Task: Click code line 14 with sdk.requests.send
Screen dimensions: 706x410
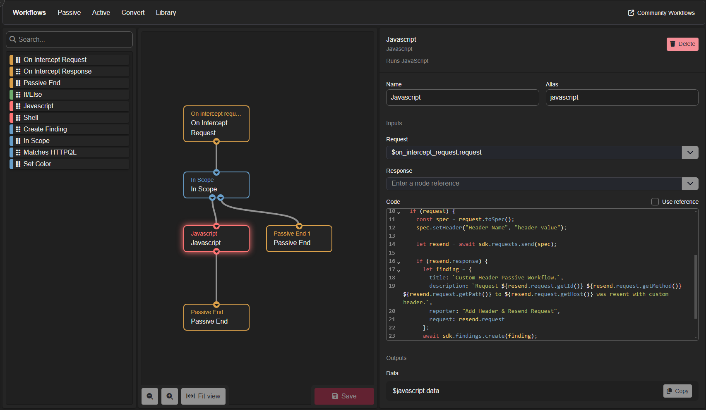Action: (486, 244)
